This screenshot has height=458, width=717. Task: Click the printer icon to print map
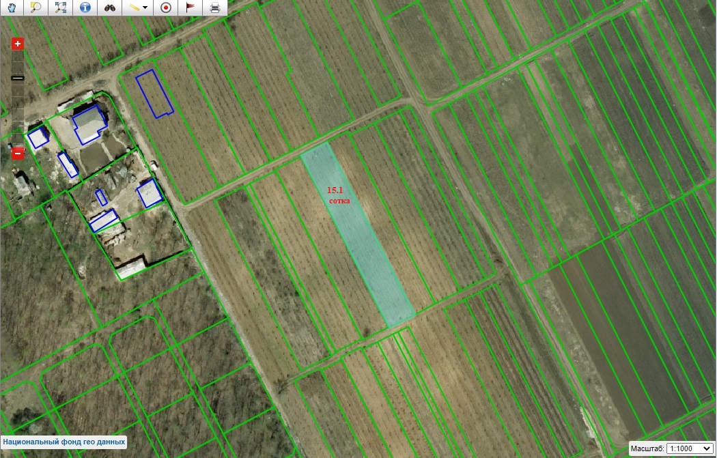[215, 8]
